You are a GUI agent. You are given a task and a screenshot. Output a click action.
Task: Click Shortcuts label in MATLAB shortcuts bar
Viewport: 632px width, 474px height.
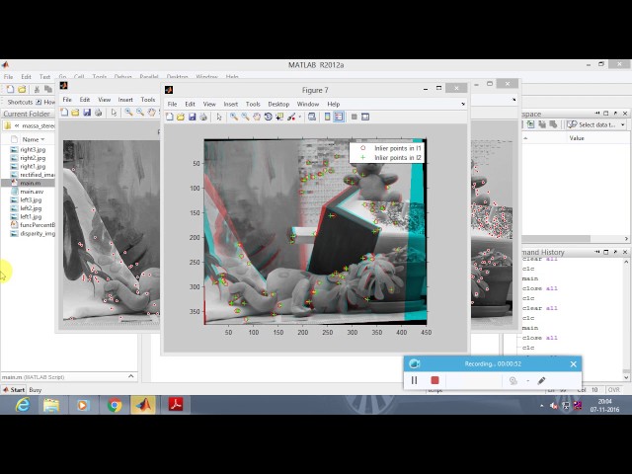[20, 102]
